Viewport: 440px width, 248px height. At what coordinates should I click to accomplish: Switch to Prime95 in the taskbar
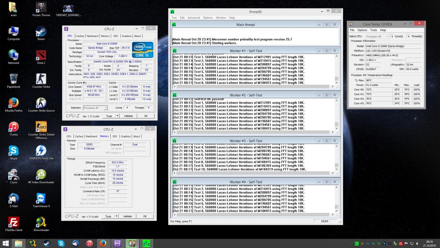click(x=146, y=243)
